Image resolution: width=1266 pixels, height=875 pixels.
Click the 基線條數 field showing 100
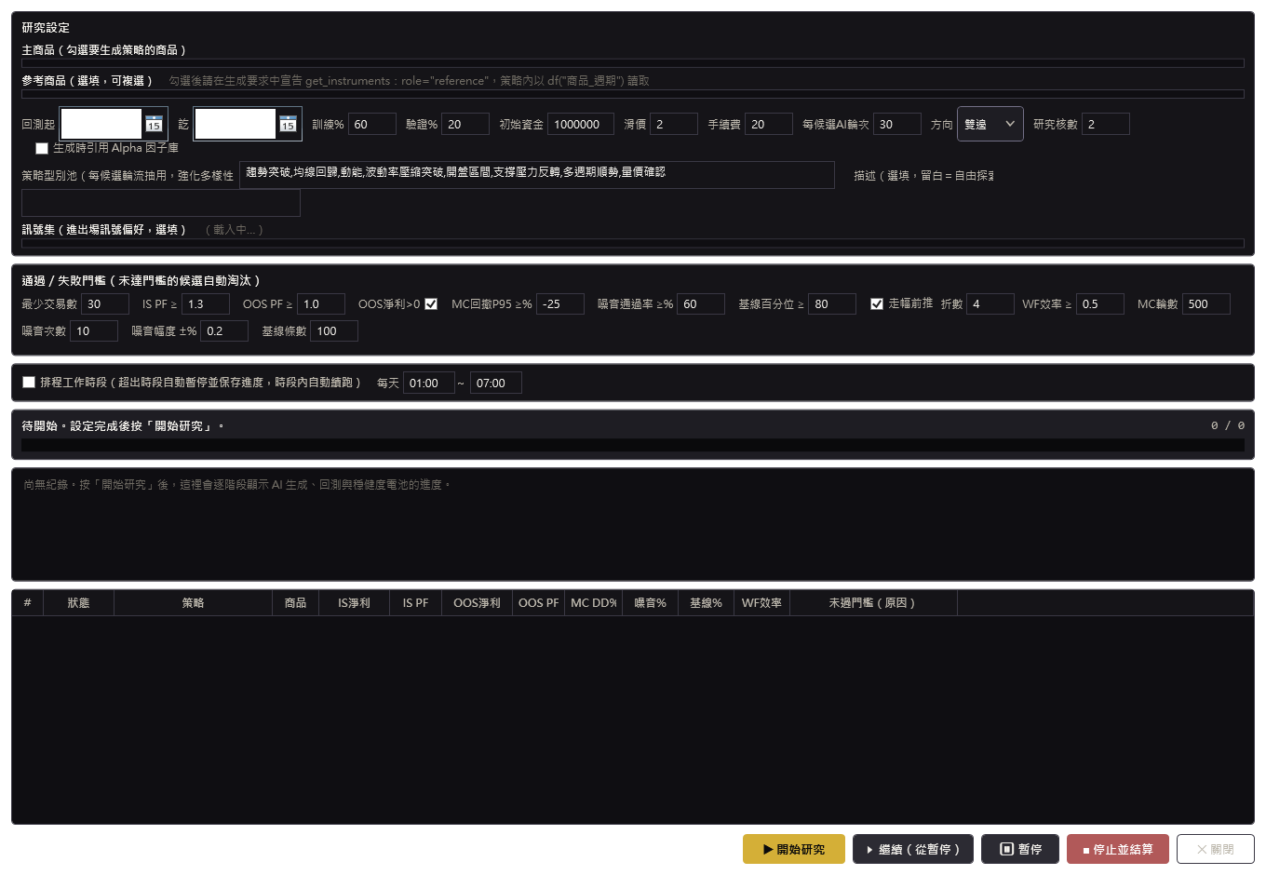(334, 330)
